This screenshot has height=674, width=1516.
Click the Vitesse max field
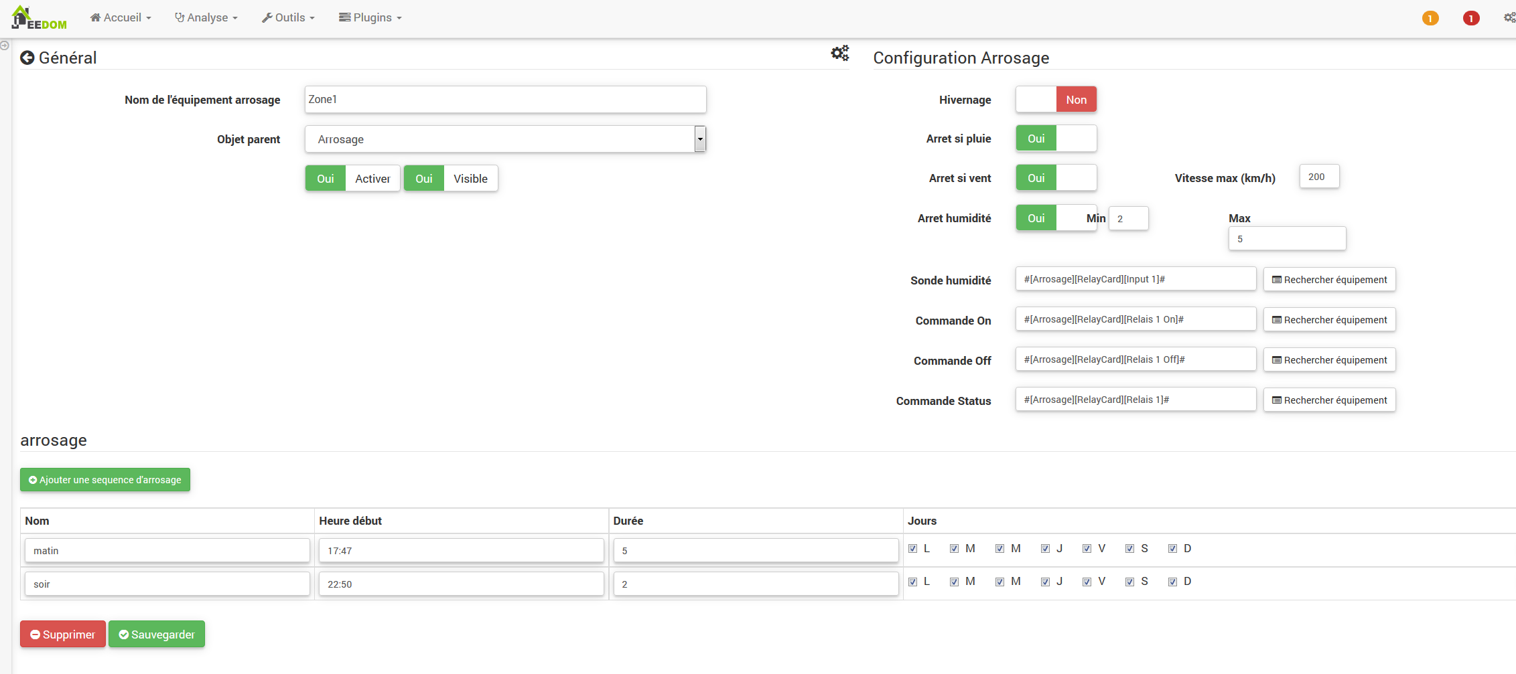(1320, 177)
